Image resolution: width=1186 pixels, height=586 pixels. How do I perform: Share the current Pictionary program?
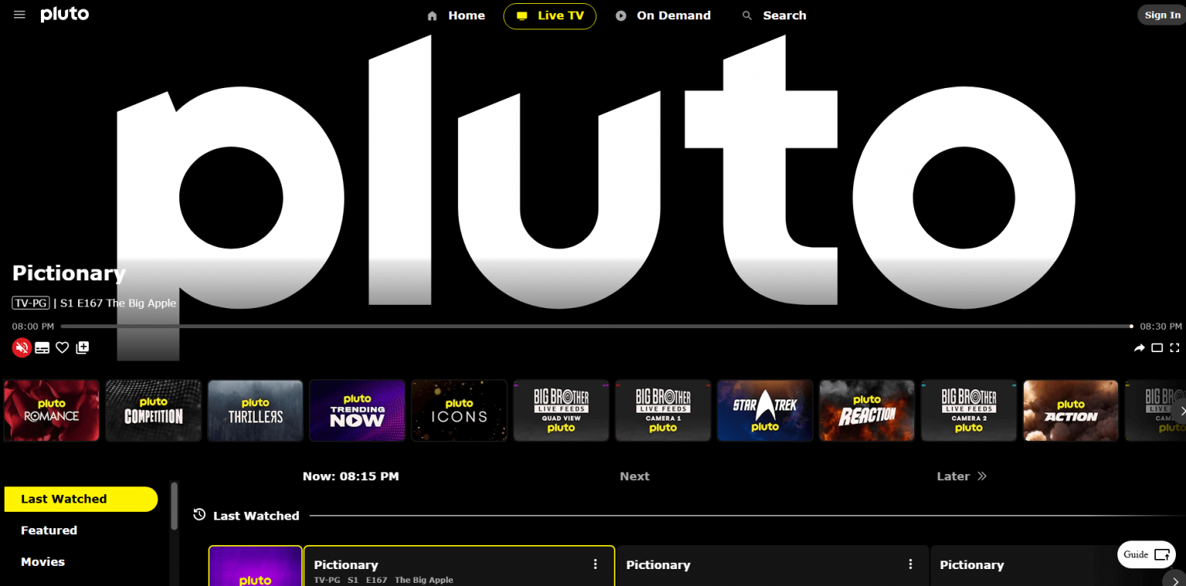[1139, 348]
